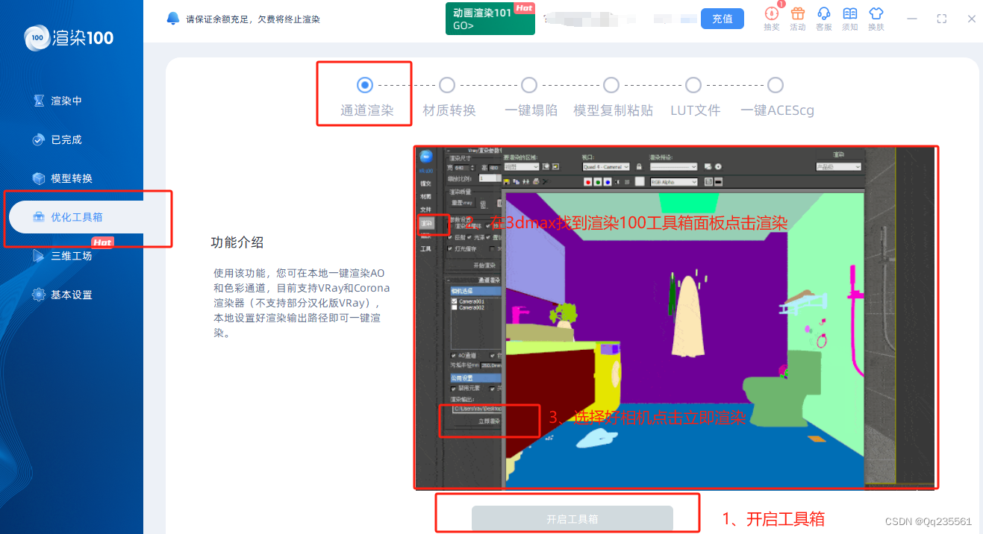The image size is (983, 534).
Task: Open the 抽奖 lottery icon
Action: 771,18
